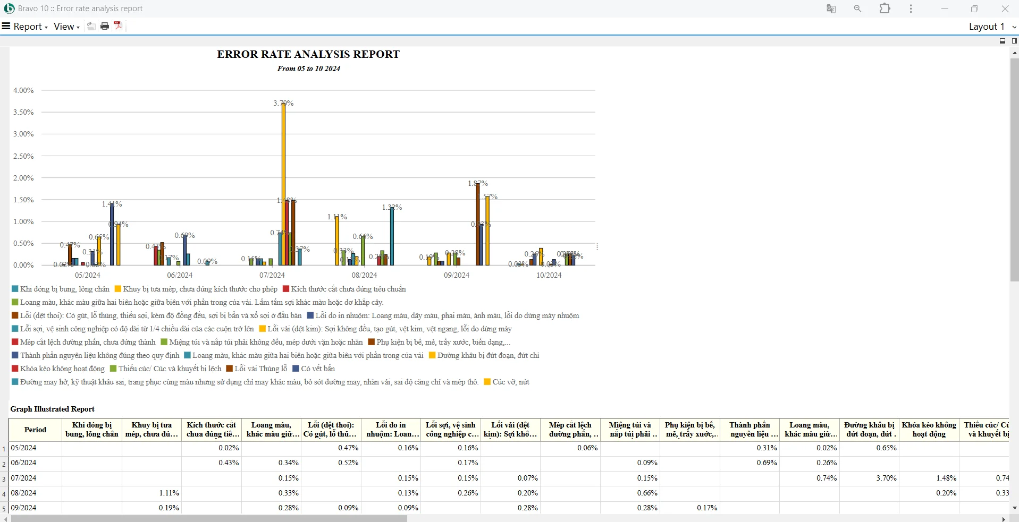
Task: Click the Bravo app logo icon
Action: (x=9, y=8)
